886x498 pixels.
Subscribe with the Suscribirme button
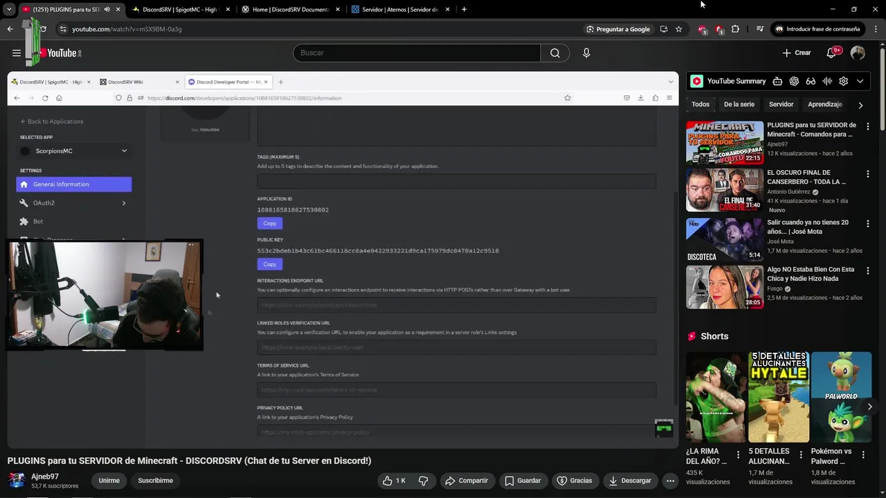click(155, 481)
